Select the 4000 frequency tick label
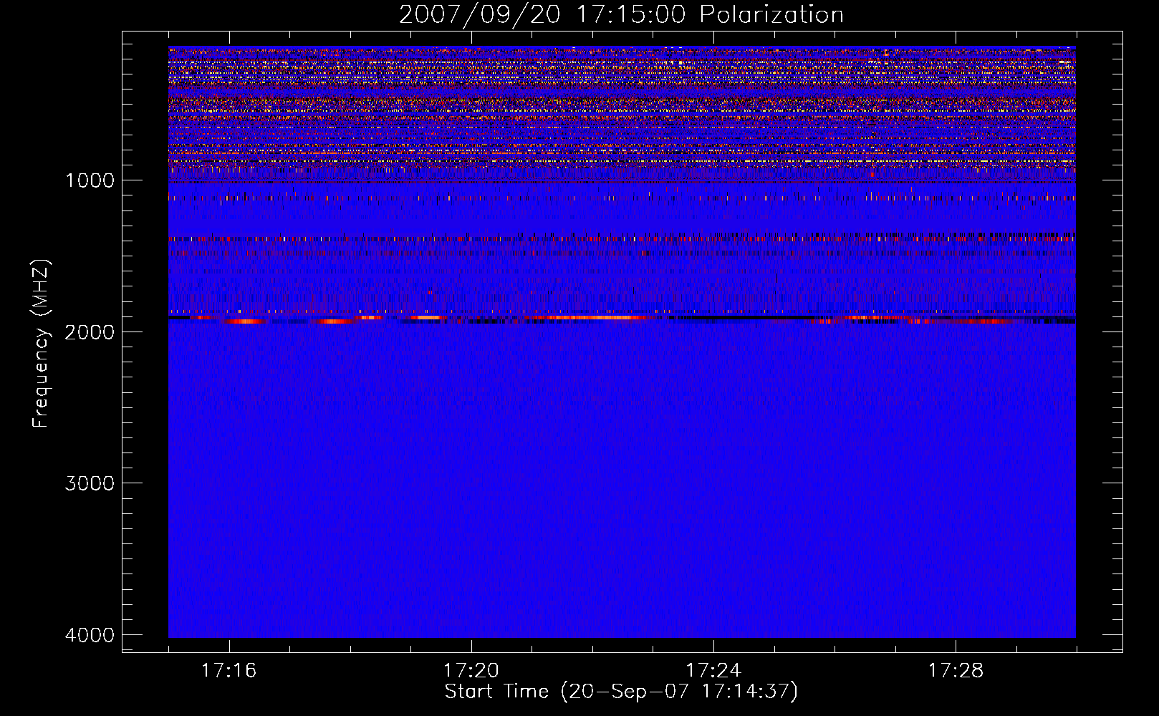Screen dimensions: 1159x716 coord(90,635)
